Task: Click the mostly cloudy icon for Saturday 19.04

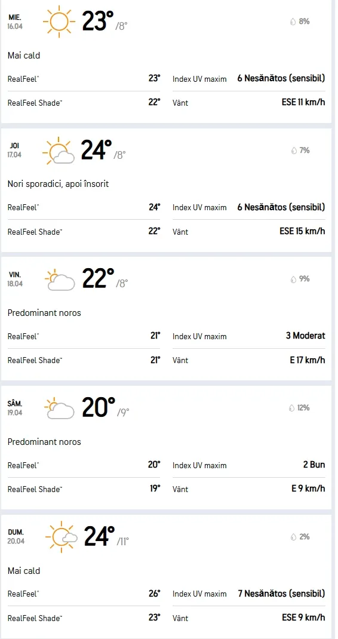Action: click(60, 408)
